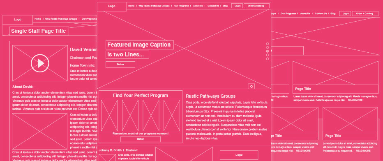The image size is (383, 161).
Task: Click Login in the right window header
Action: click(345, 13)
